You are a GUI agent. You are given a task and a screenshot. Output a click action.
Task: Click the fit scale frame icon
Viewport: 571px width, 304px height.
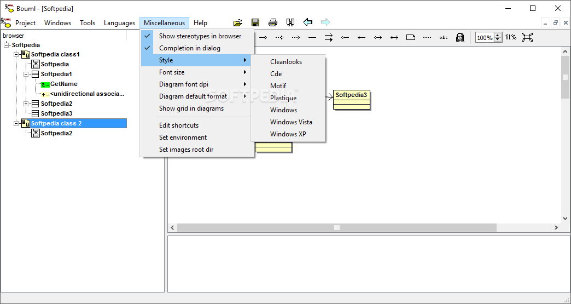pyautogui.click(x=527, y=37)
